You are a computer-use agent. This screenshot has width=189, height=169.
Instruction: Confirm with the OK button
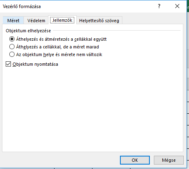(x=135, y=160)
